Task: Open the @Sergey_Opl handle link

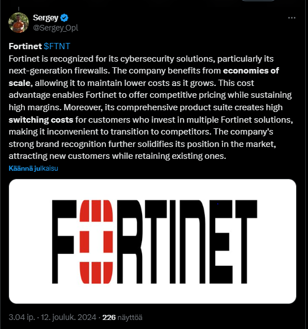Action: 55,28
